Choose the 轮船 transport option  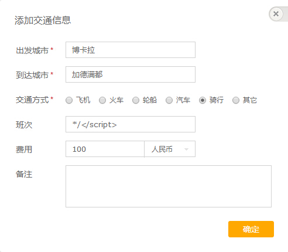click(136, 100)
